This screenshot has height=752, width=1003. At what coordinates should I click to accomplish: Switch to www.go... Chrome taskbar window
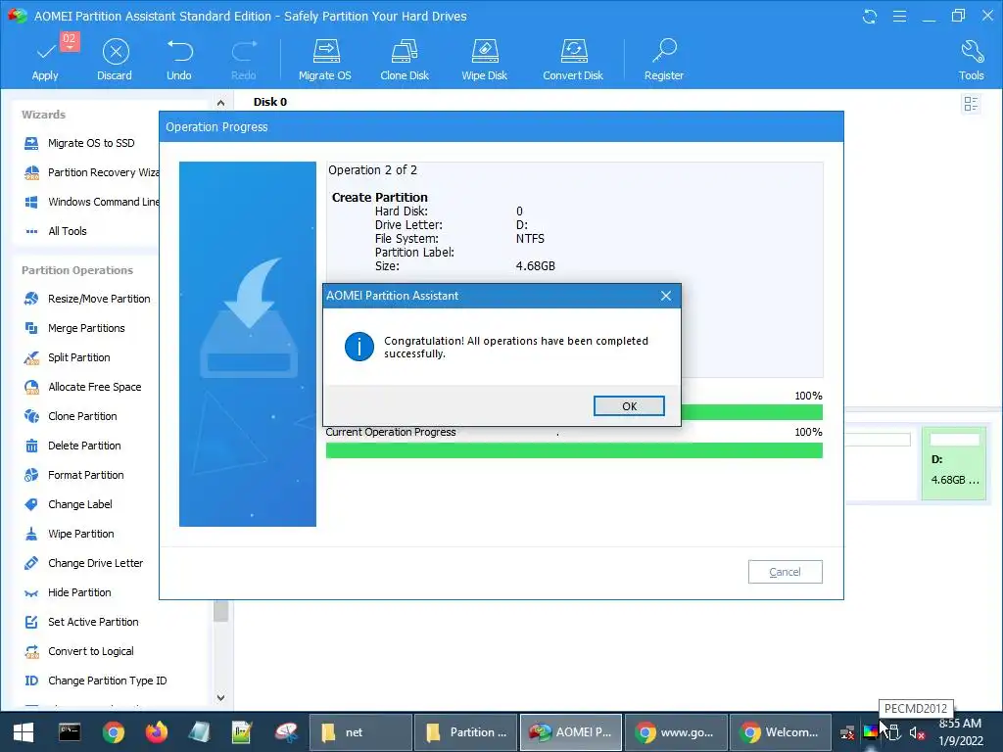(x=676, y=732)
